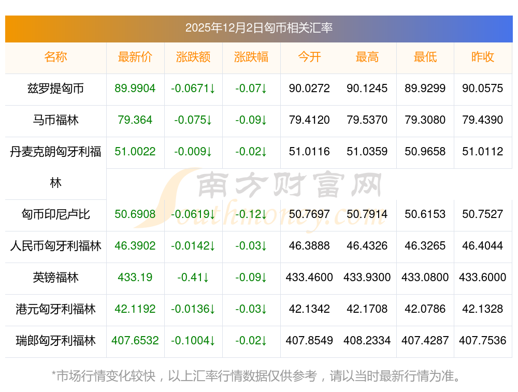This screenshot has width=518, height=392.
Task: Click the 兹罗提匈币 row name
Action: pyautogui.click(x=56, y=89)
